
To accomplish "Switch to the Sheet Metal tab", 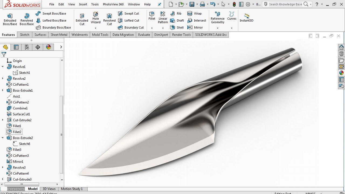I will click(59, 35).
